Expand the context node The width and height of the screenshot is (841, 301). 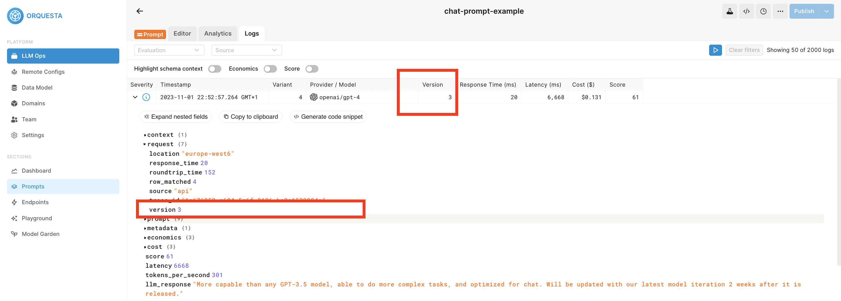pyautogui.click(x=145, y=135)
